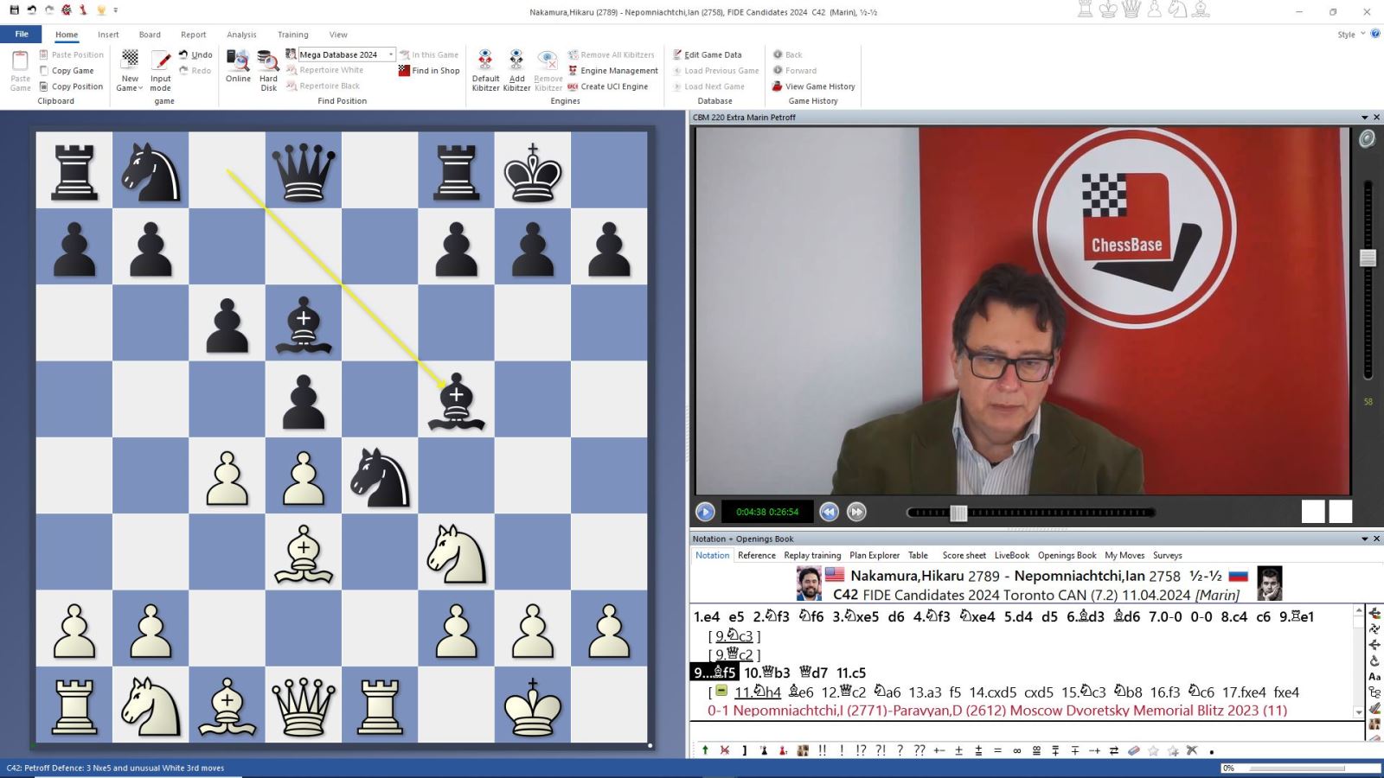
Task: Open the Score sheet tab
Action: point(964,555)
